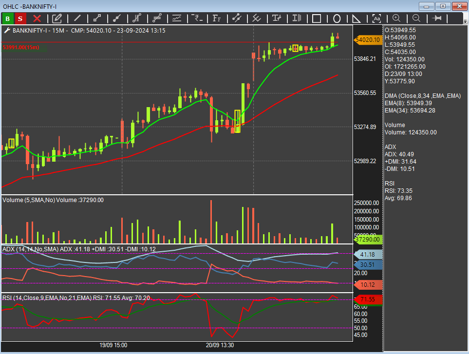Select the ellipse drawing tool
Screen dimensions: 469x354
click(337, 19)
